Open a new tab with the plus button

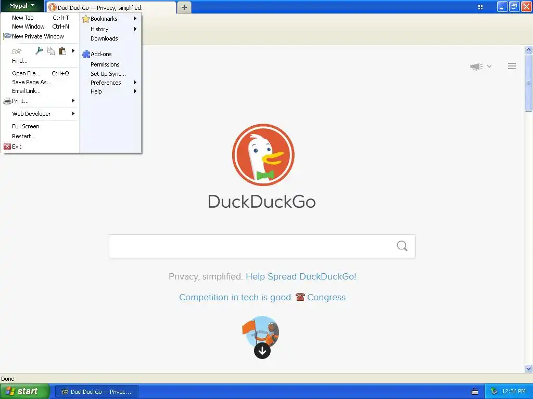[184, 7]
